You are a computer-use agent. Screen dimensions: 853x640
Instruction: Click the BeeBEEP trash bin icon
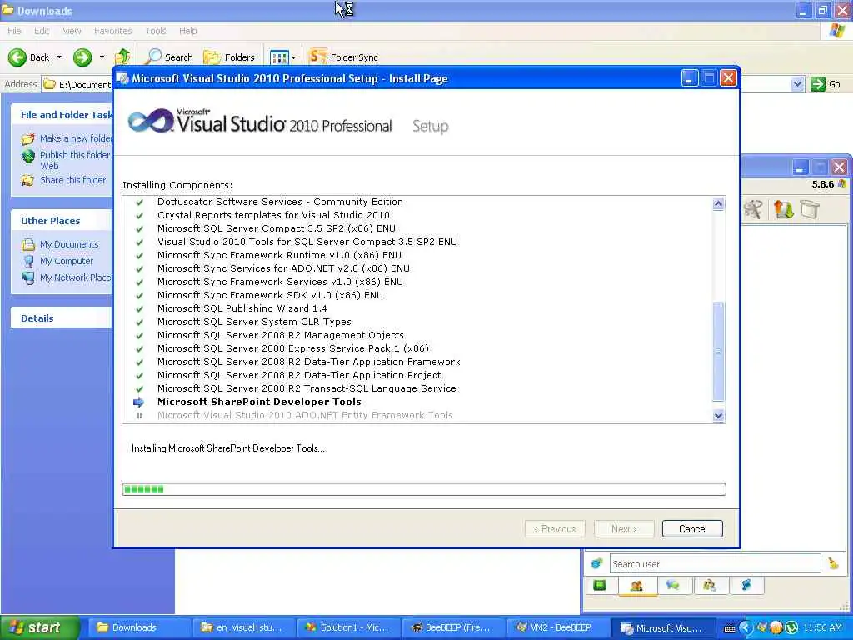pyautogui.click(x=810, y=209)
